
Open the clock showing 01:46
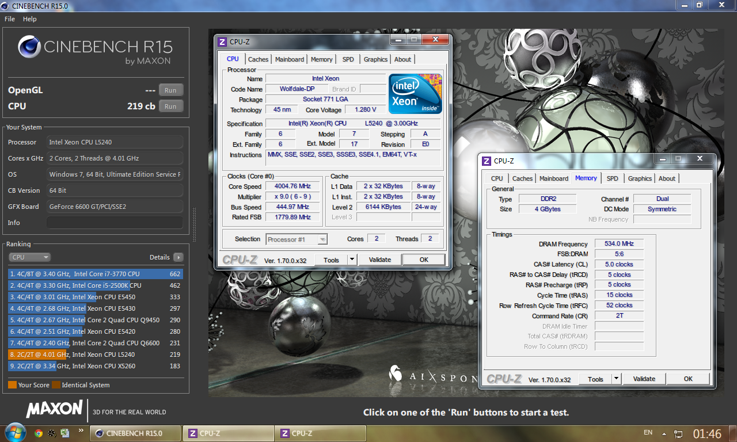707,433
